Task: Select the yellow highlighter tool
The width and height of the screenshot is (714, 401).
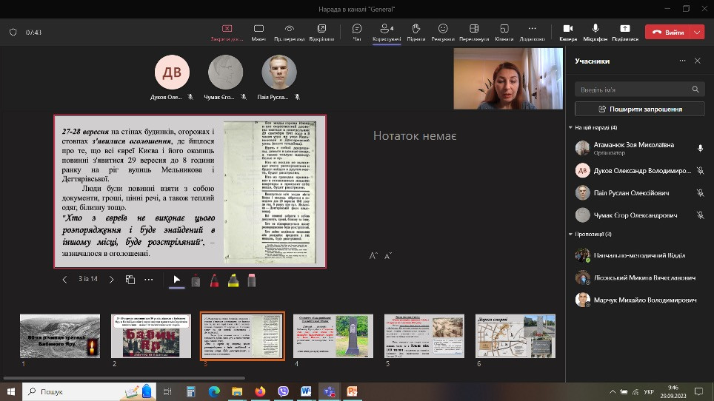Action: click(233, 280)
